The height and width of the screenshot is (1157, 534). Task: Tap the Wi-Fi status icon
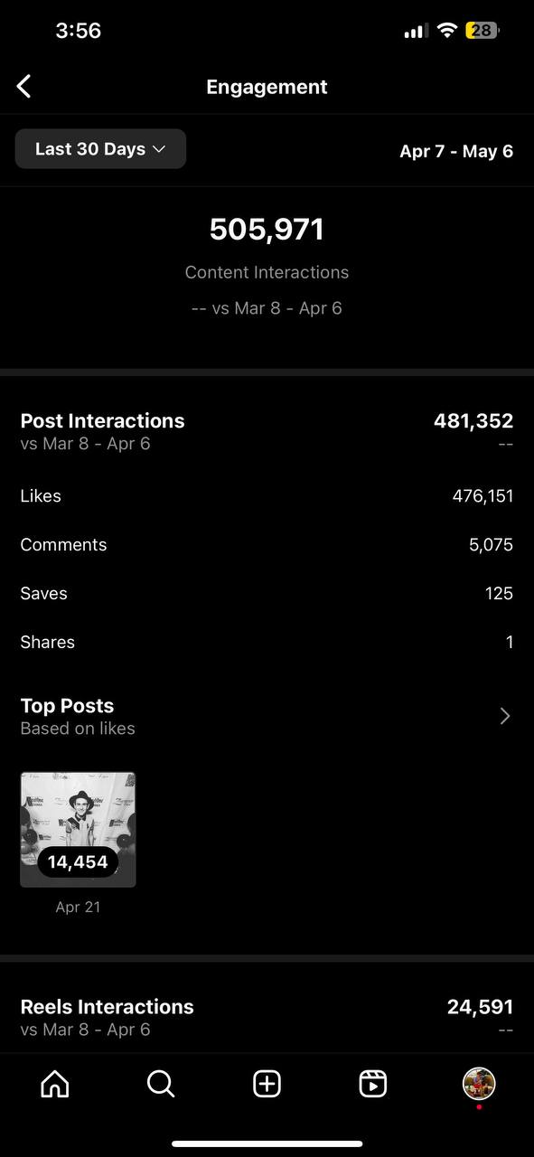tap(446, 31)
